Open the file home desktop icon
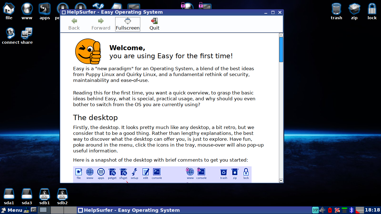Screen dimensions: 381x214 pyautogui.click(x=9, y=11)
